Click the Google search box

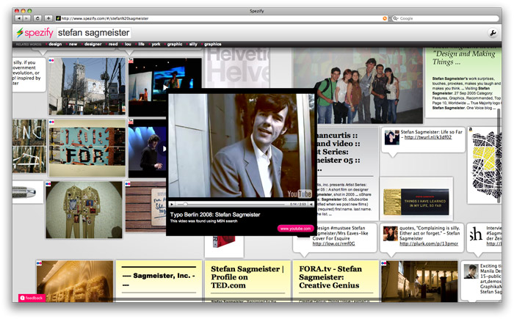446,18
